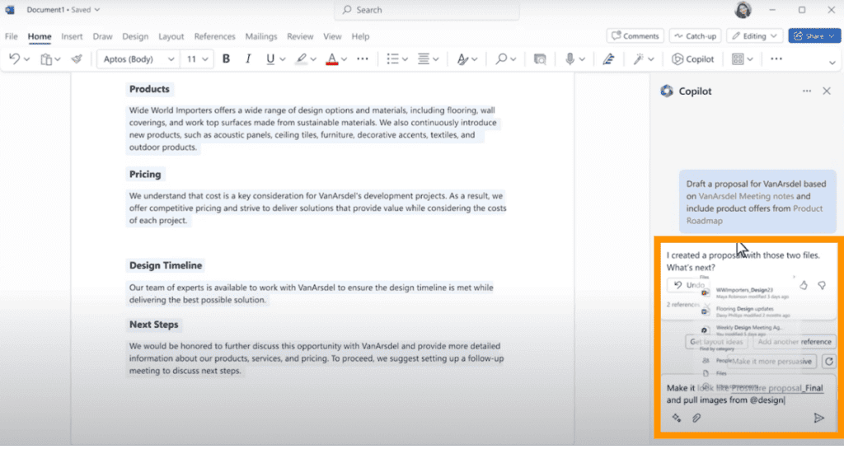Open Copilot pane more options ellipsis
844x449 pixels.
coord(807,91)
